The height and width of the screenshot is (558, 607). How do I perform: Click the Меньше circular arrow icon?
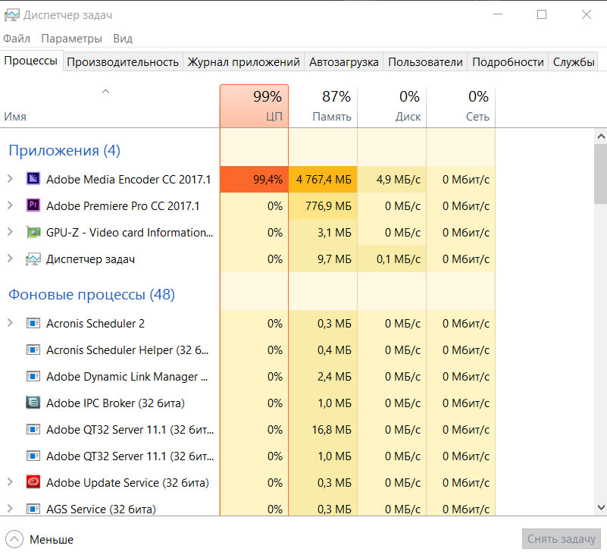pyautogui.click(x=14, y=539)
